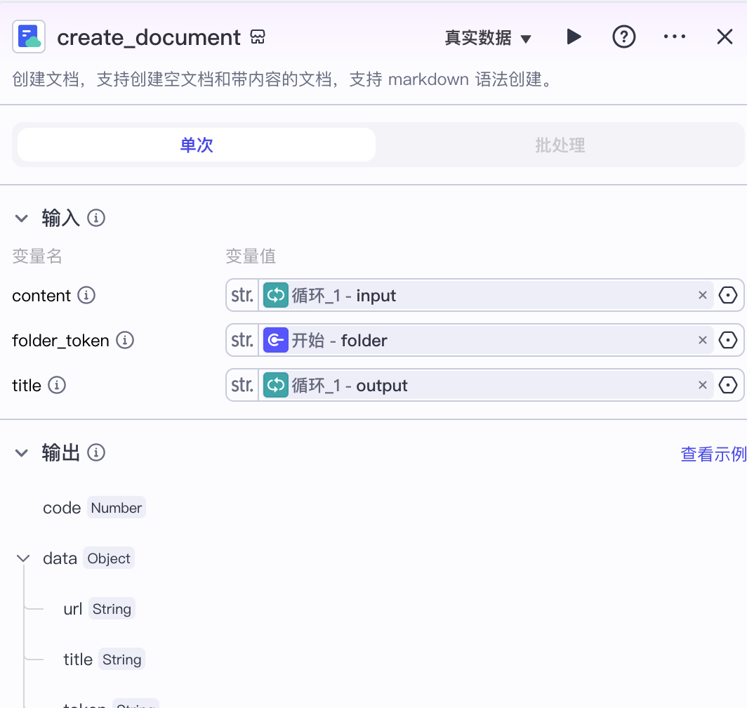The width and height of the screenshot is (747, 708).
Task: Show info tooltip for folder_token variable
Action: [125, 340]
